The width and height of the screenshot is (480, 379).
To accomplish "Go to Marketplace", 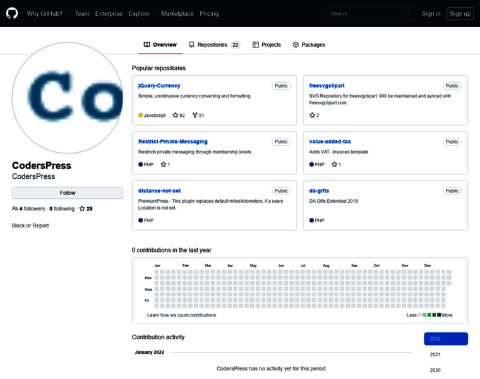I will (177, 13).
